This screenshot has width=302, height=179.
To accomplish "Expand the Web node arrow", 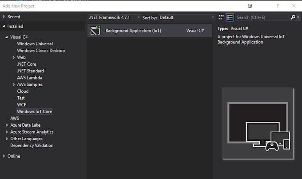I will pos(13,57).
